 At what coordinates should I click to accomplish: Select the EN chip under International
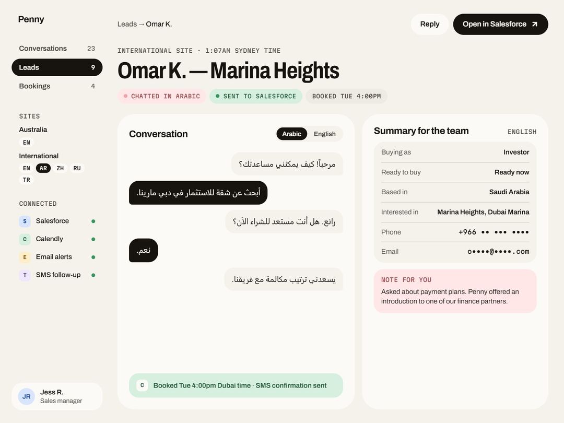pos(27,168)
